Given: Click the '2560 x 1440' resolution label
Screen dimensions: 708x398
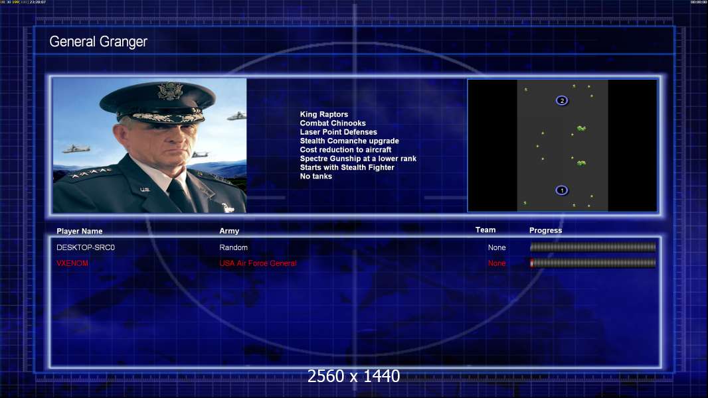Looking at the screenshot, I should [353, 376].
